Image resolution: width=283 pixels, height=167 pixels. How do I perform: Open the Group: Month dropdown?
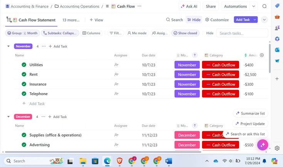(23, 33)
